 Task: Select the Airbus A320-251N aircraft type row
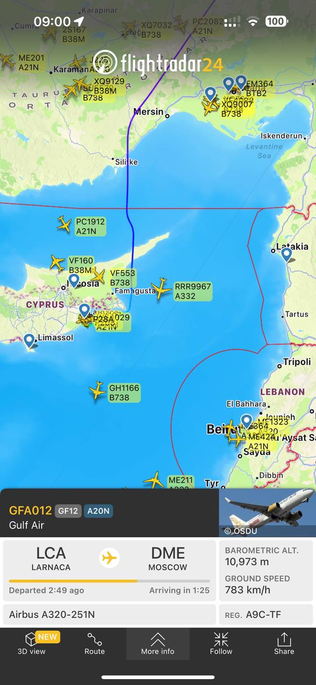click(109, 615)
